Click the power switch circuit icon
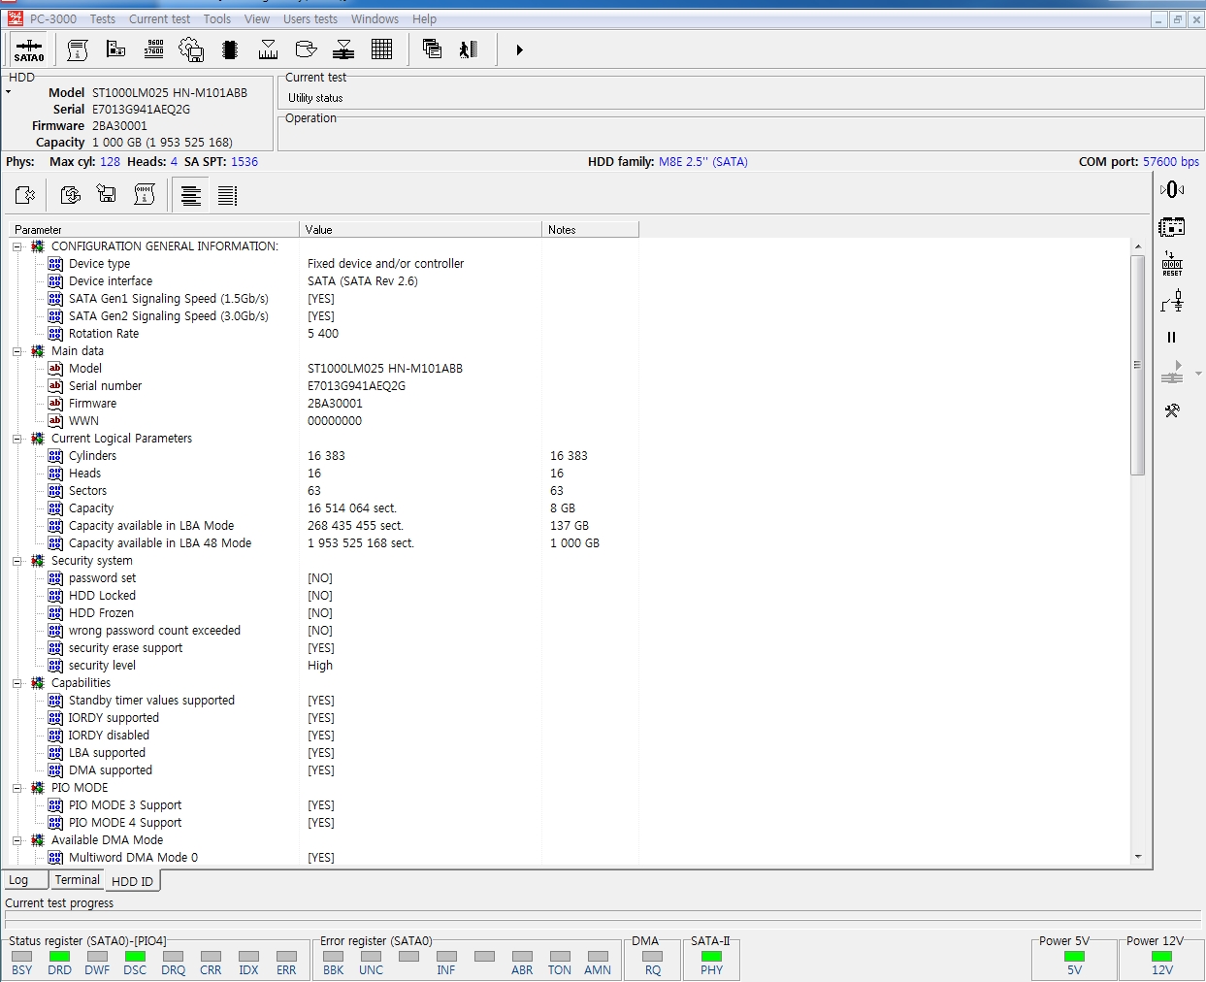This screenshot has height=982, width=1206. pos(1172,302)
